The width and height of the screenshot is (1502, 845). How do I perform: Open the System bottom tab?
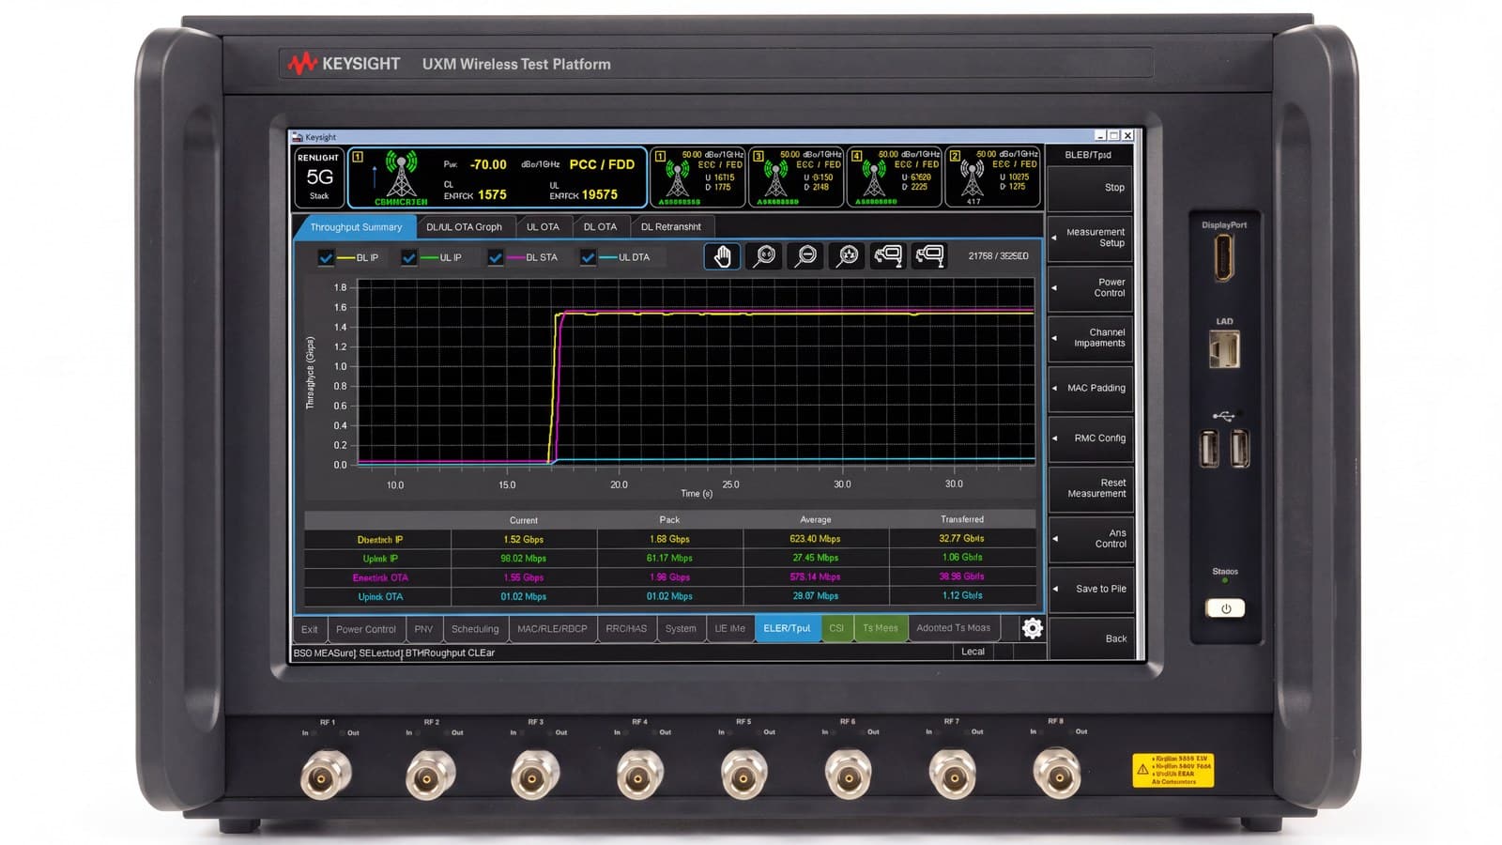pyautogui.click(x=681, y=629)
